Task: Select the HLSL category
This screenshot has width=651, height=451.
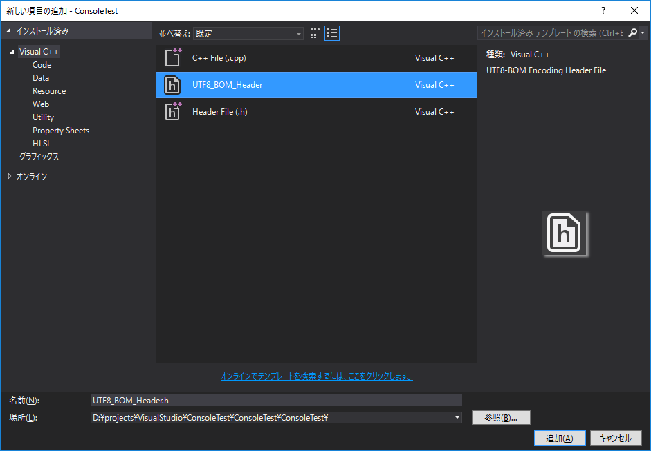Action: (x=42, y=143)
